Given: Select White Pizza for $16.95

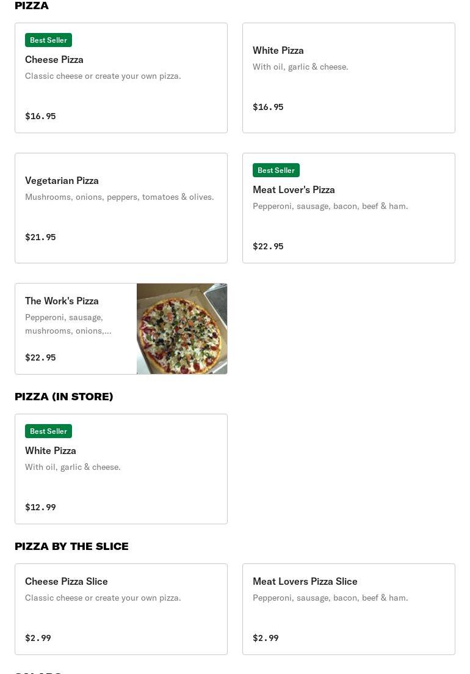Looking at the screenshot, I should pyautogui.click(x=349, y=78).
